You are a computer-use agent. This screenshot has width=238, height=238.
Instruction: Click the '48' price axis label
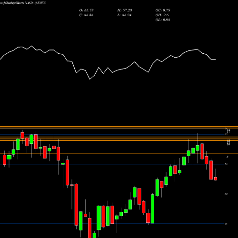226,224
